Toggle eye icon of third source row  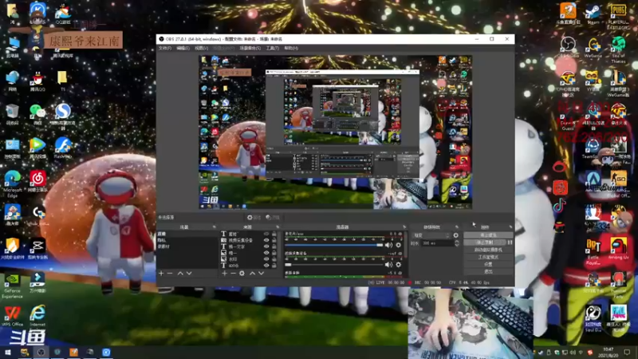click(x=266, y=247)
